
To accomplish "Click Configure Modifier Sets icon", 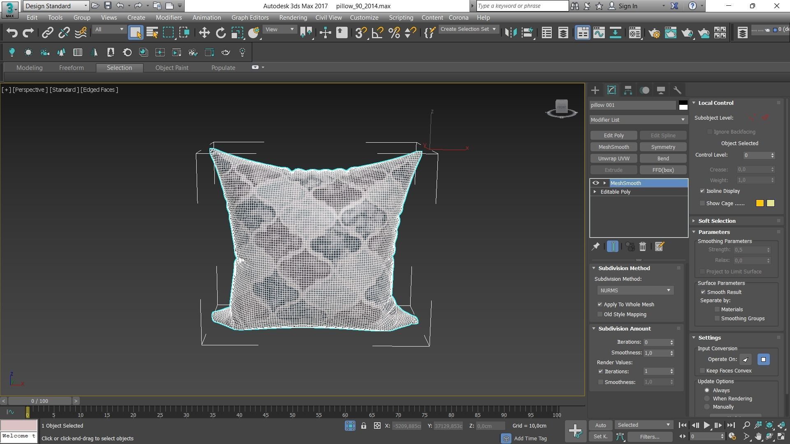I will coord(659,247).
